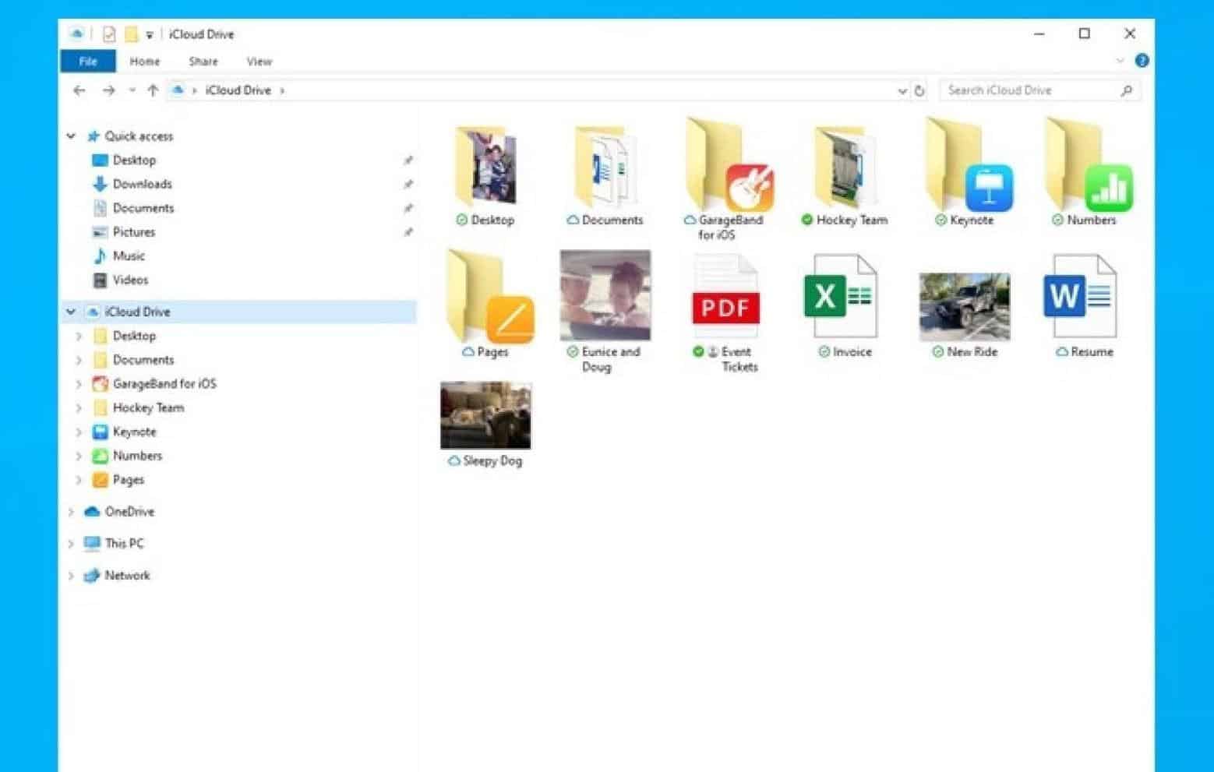Customize Quick Access Toolbar dropdown
Screen dimensions: 1214x772
149,35
